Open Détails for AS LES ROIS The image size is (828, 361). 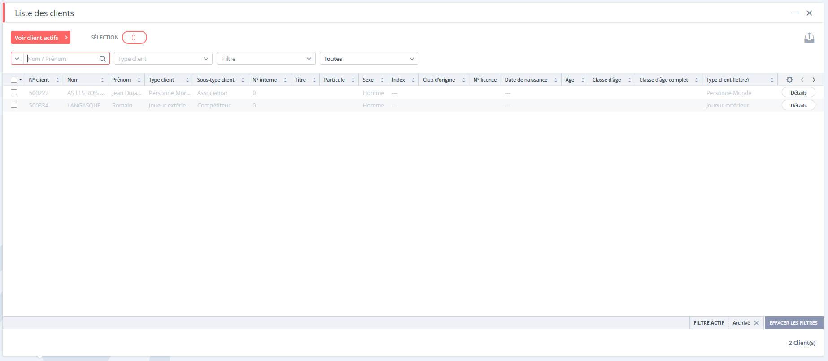click(x=798, y=93)
